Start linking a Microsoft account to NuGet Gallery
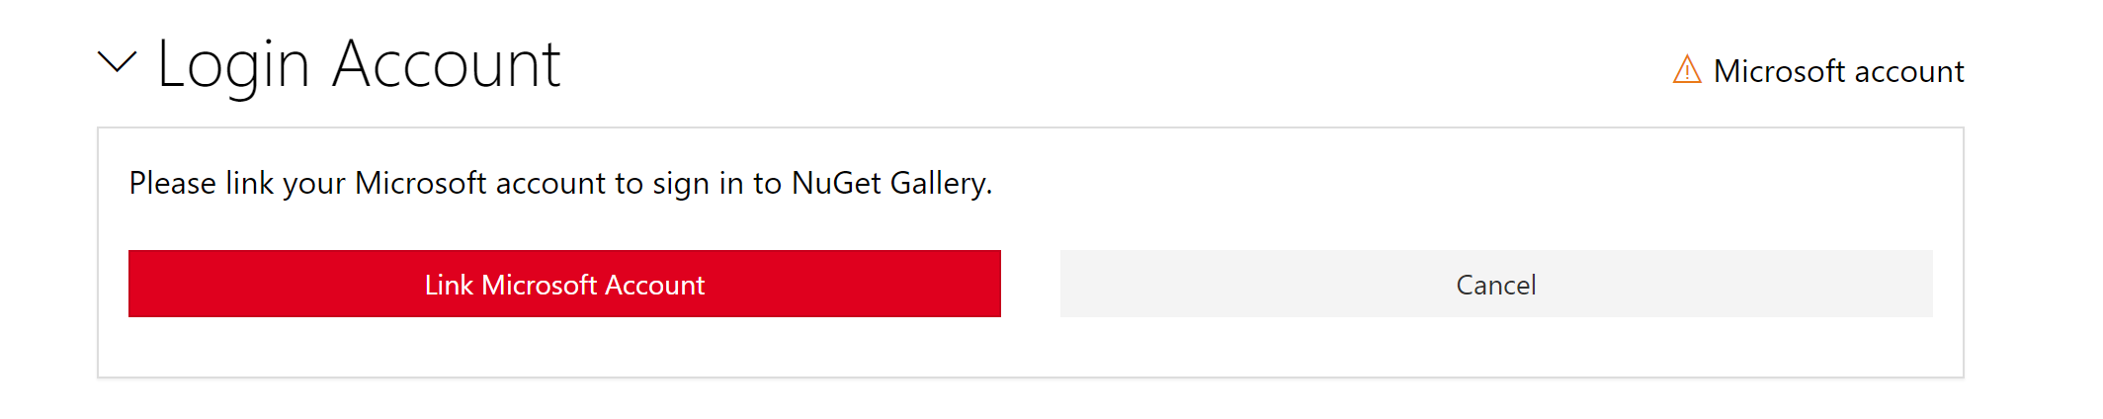The image size is (2103, 419). click(564, 285)
